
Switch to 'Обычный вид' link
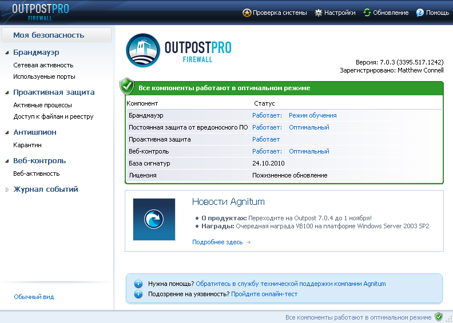coord(34,297)
